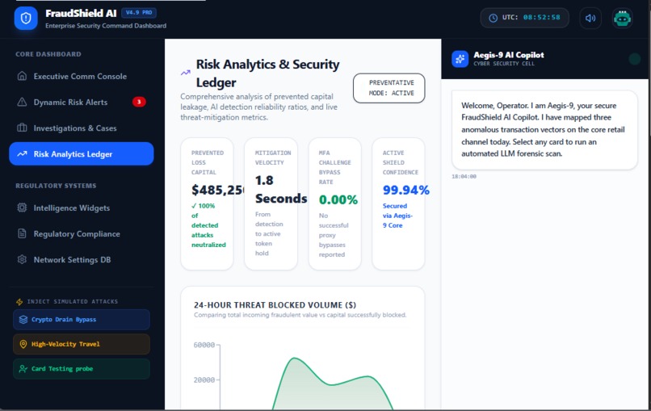Click the gear icon beside Network Settings DB
Image resolution: width=651 pixels, height=411 pixels.
tap(22, 259)
